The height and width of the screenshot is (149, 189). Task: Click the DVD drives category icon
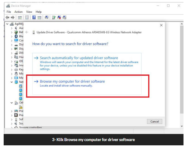(16, 53)
